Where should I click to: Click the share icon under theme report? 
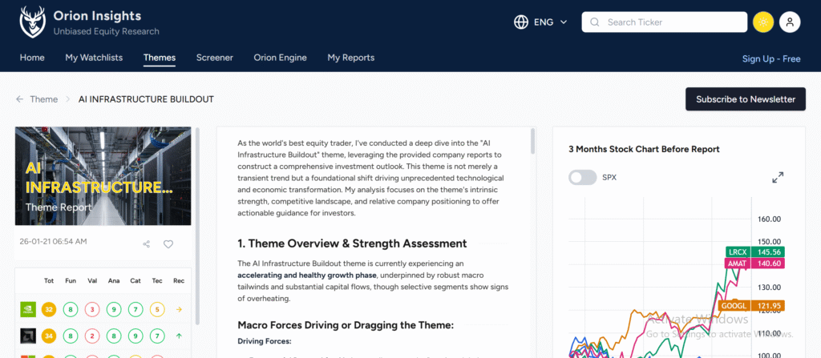point(146,244)
